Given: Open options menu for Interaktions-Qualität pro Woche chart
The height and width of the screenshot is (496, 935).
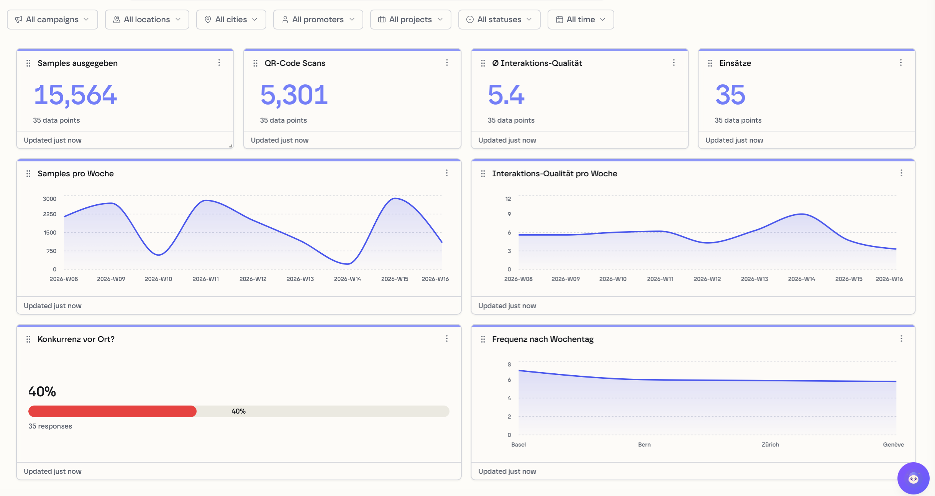Looking at the screenshot, I should [901, 173].
